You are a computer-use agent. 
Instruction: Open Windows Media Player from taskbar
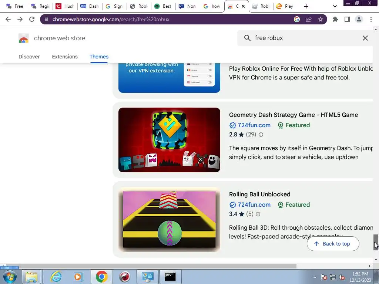click(78, 277)
